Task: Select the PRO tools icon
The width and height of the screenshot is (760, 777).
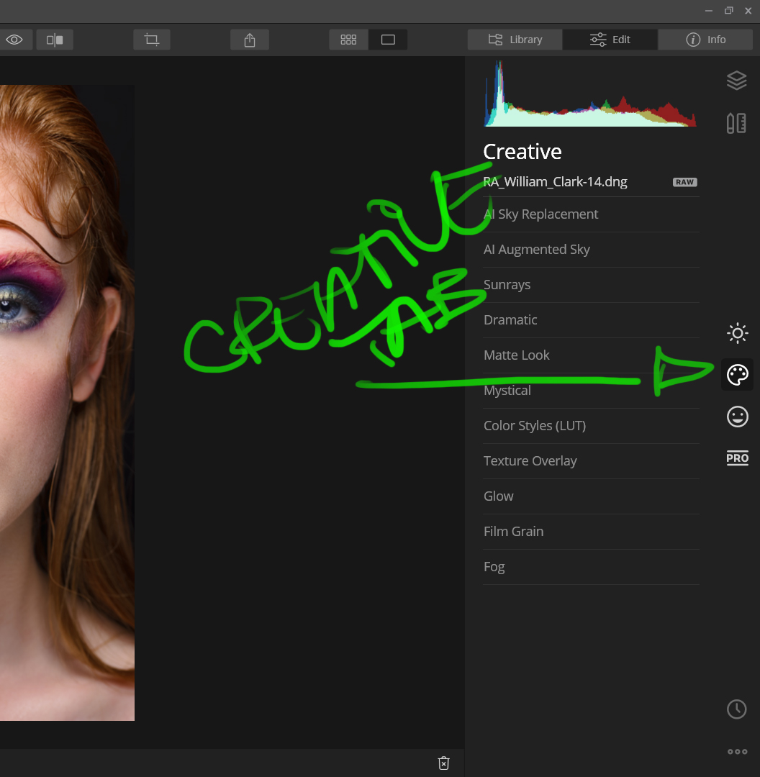Action: tap(737, 458)
